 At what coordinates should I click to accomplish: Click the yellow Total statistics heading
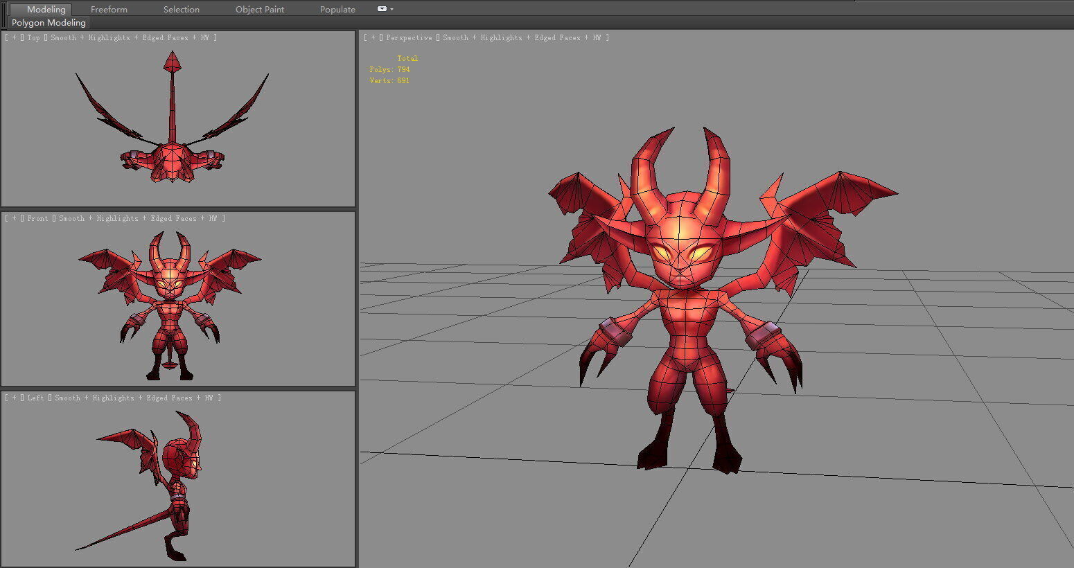pos(407,59)
